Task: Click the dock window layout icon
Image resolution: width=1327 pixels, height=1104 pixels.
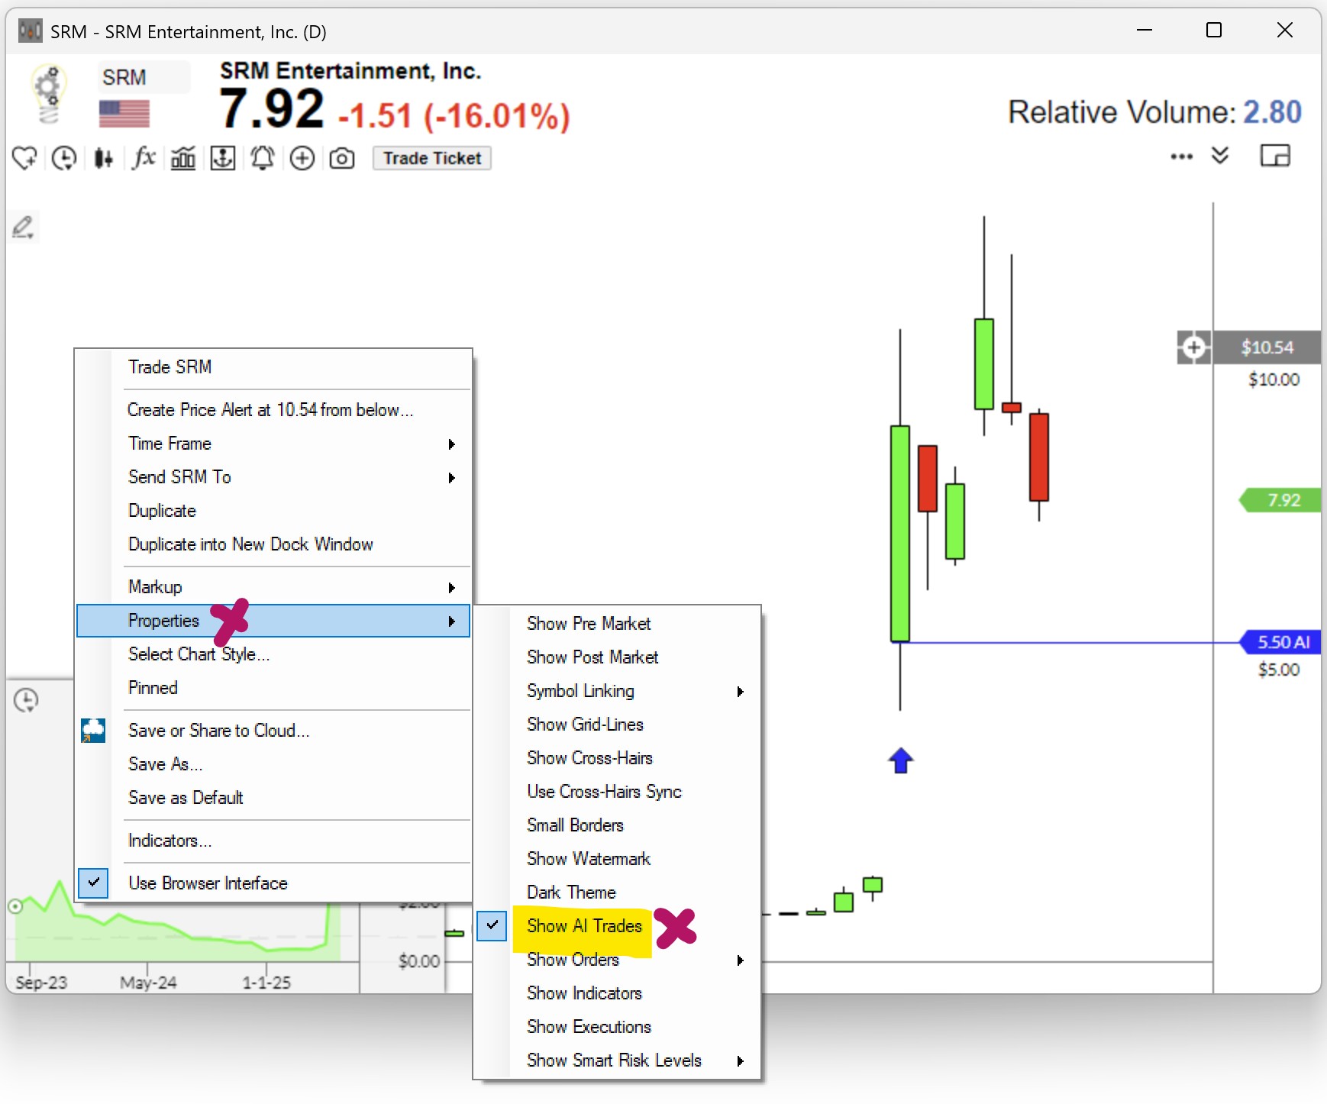Action: point(1275,156)
